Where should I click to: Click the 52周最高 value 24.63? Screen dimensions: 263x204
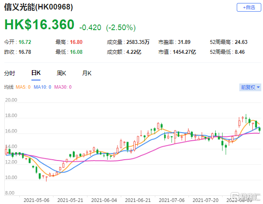tap(241, 42)
